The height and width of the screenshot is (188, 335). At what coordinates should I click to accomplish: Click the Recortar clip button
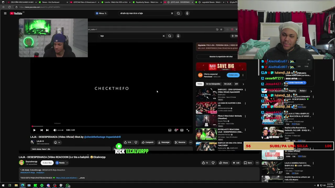pyautogui.click(x=180, y=142)
